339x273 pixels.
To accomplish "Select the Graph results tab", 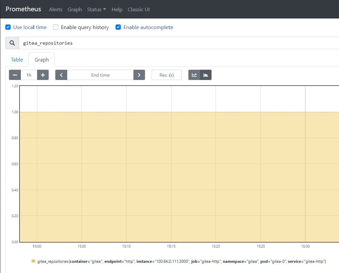I will 41,59.
